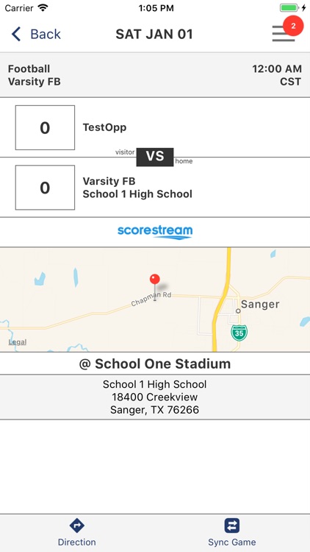
Task: Tap the battery indicator icon
Action: click(290, 8)
